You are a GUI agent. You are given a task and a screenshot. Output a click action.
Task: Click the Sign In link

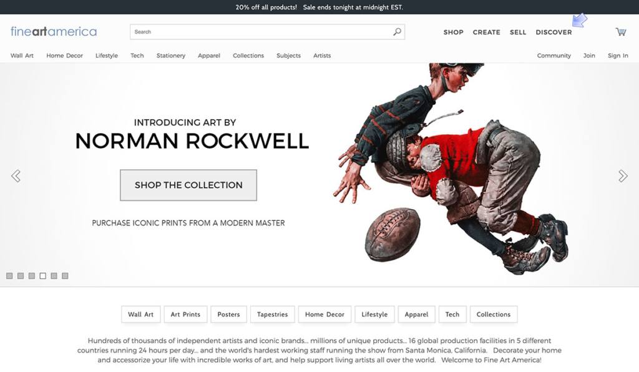pyautogui.click(x=618, y=56)
